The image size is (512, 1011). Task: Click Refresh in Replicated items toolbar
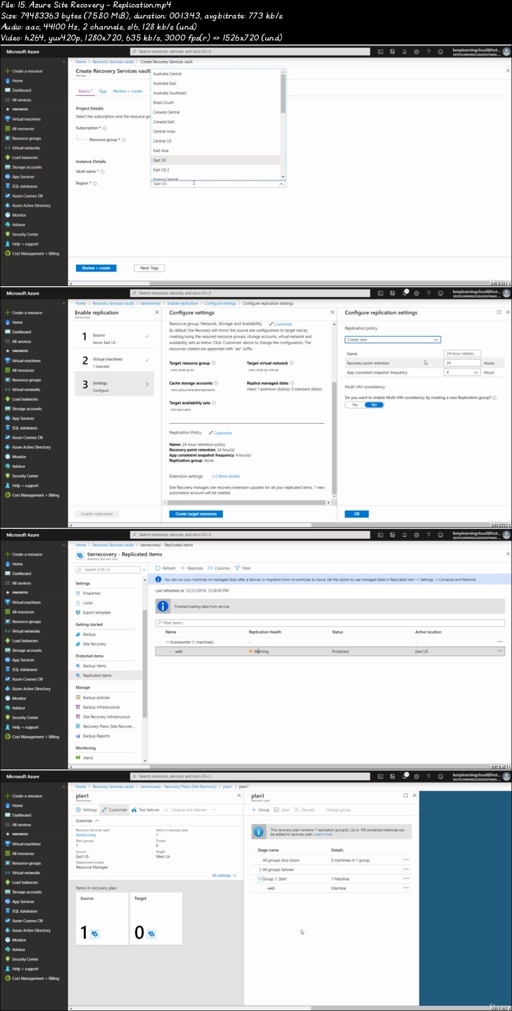(x=165, y=568)
